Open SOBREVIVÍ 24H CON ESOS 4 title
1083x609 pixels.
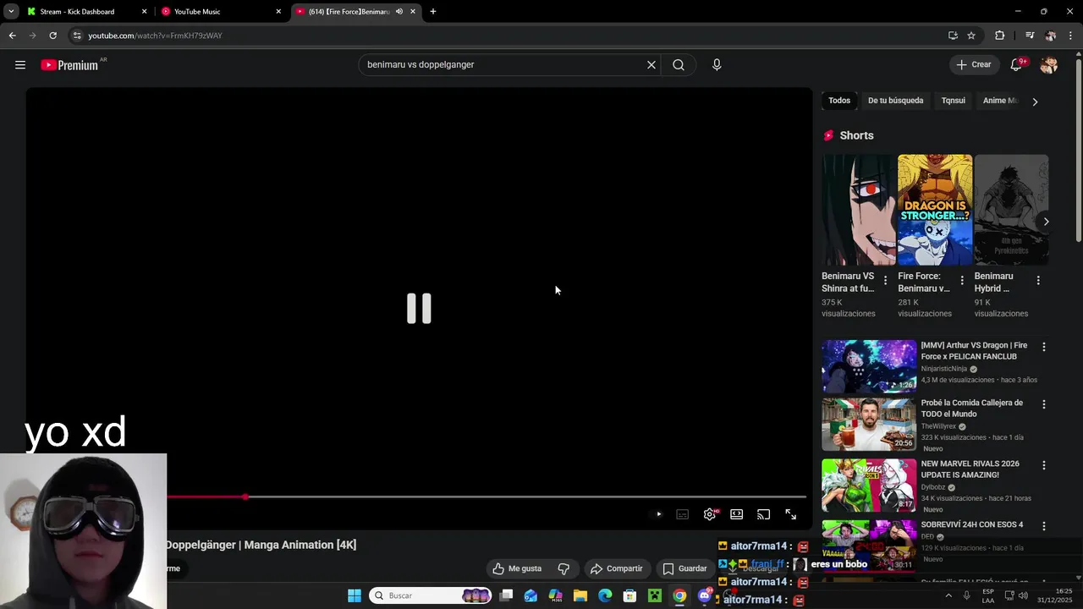tap(972, 524)
